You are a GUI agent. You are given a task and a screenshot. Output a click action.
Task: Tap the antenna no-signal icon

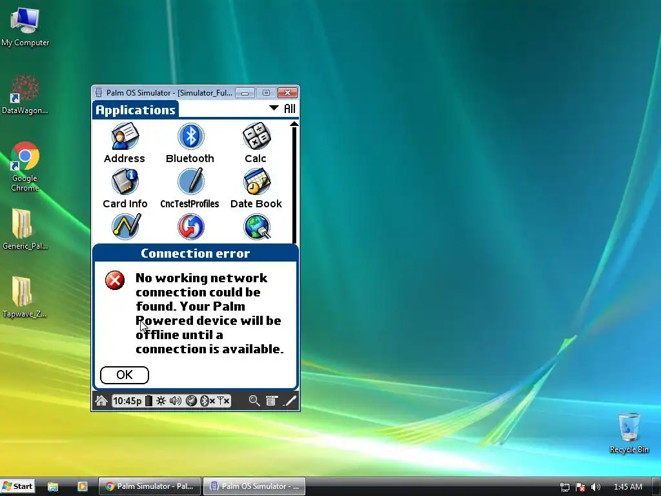click(x=223, y=400)
